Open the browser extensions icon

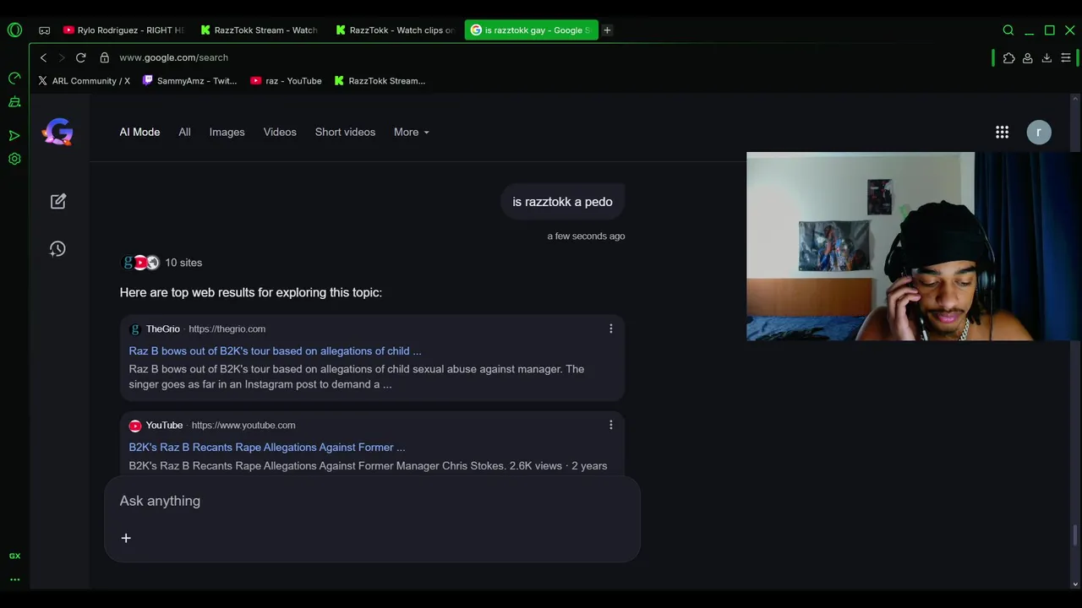pos(1008,57)
